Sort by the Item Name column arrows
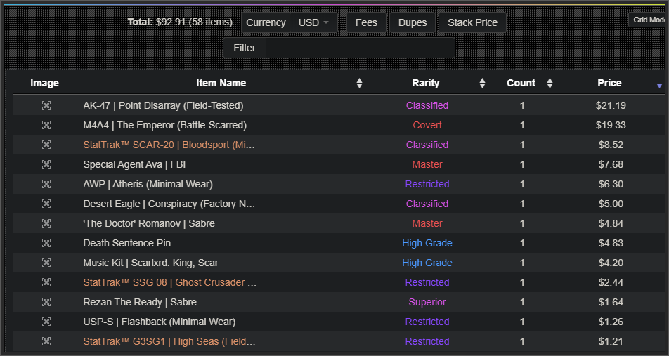 359,84
